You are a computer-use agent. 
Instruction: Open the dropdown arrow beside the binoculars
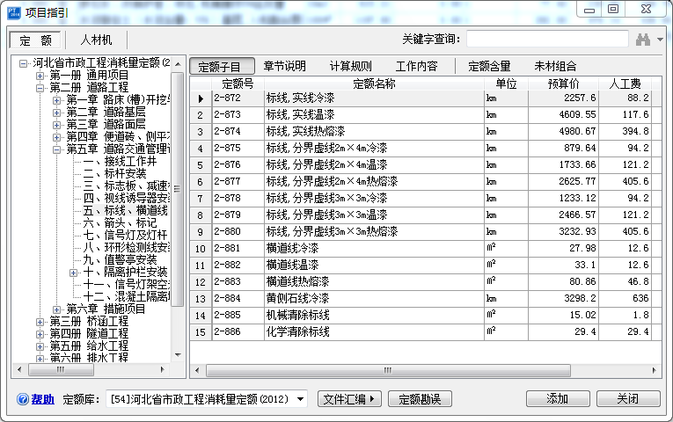(660, 40)
